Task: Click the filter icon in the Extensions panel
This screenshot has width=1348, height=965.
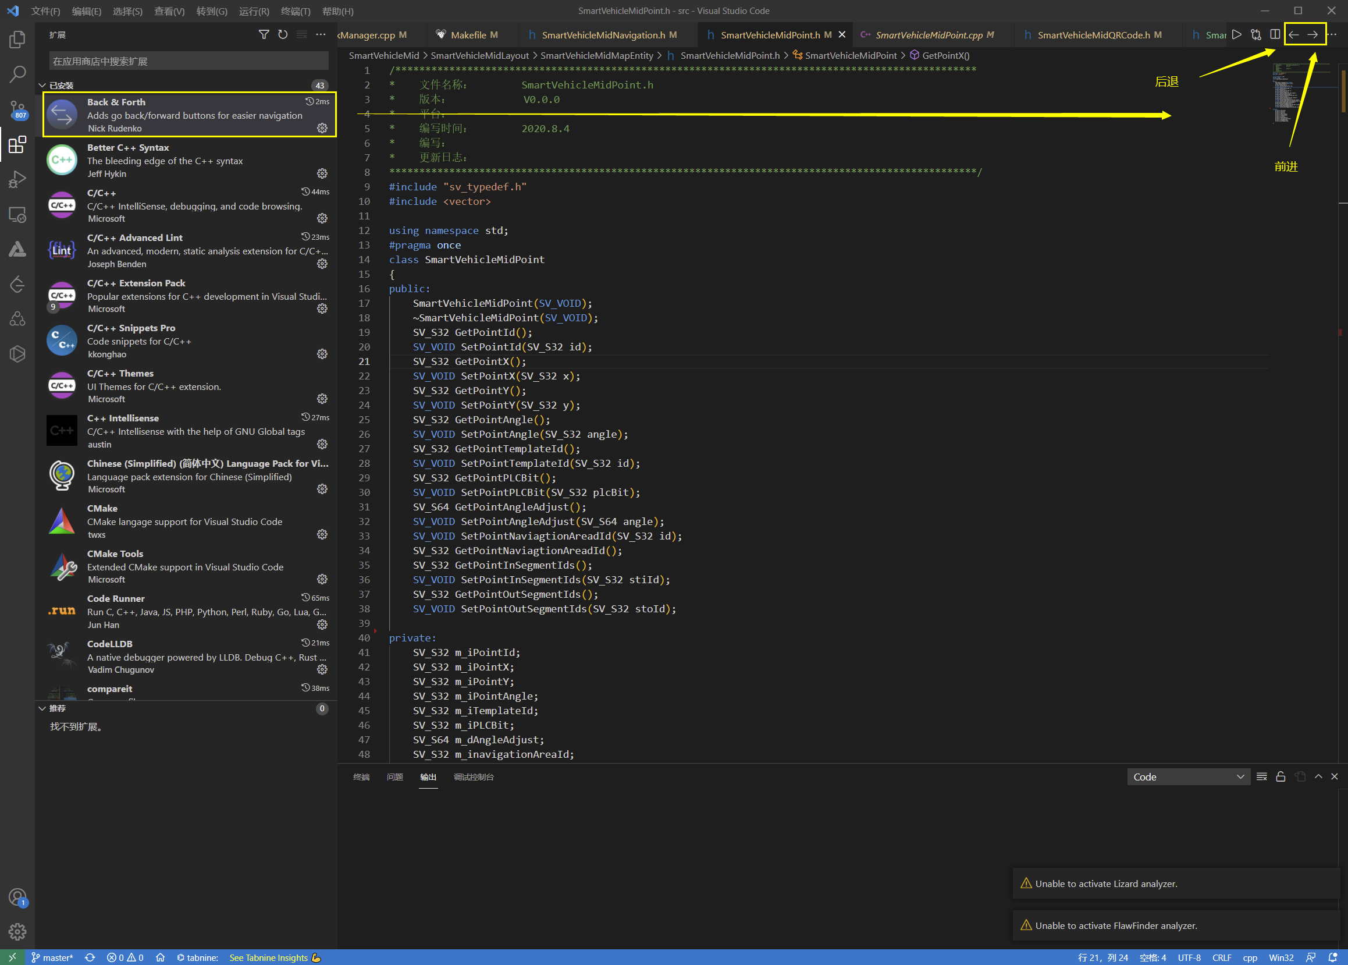Action: 264,35
